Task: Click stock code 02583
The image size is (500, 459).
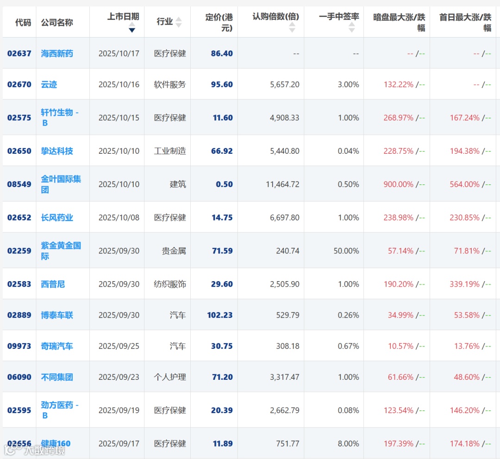Action: 19,284
